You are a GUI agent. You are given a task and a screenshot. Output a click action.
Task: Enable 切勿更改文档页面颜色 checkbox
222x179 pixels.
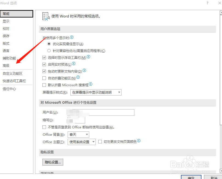(100, 142)
